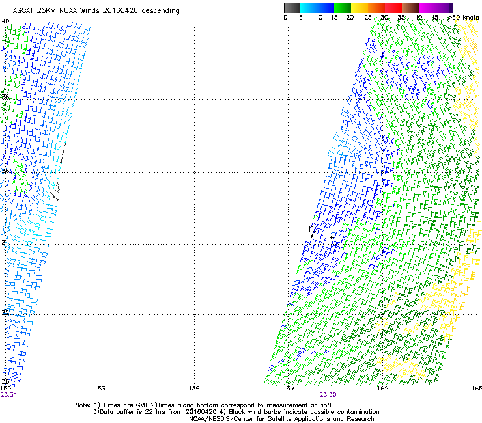The width and height of the screenshot is (482, 423).
Task: Choose the orange 25-30 knots legend segment
Action: pyautogui.click(x=376, y=8)
